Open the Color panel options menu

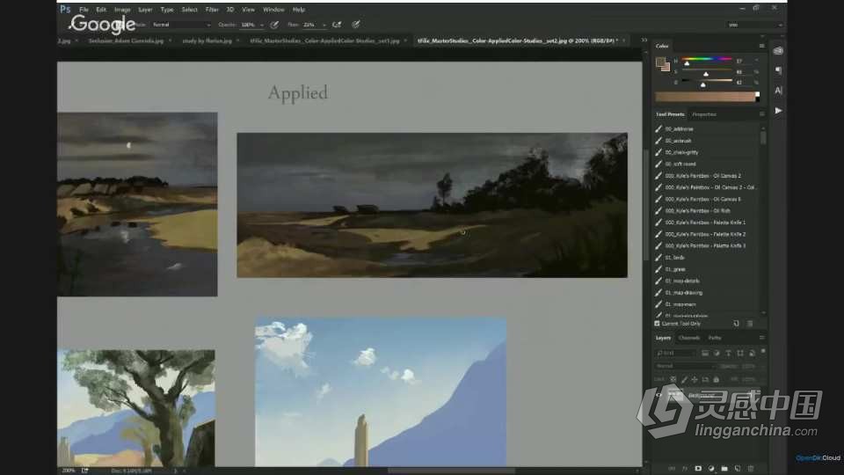click(761, 46)
